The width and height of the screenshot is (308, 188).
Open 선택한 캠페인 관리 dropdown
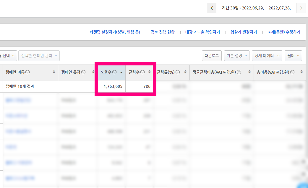pyautogui.click(x=39, y=56)
